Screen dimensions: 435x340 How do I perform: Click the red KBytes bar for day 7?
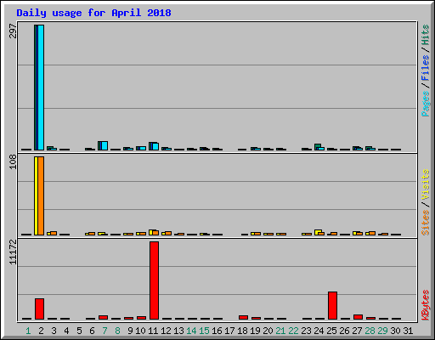[x=103, y=317]
